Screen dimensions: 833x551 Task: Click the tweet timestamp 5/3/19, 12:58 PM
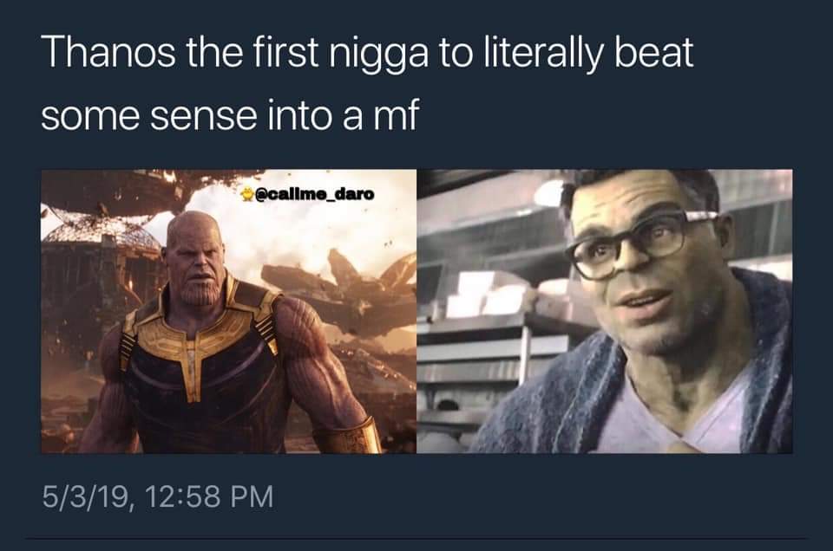tap(158, 497)
